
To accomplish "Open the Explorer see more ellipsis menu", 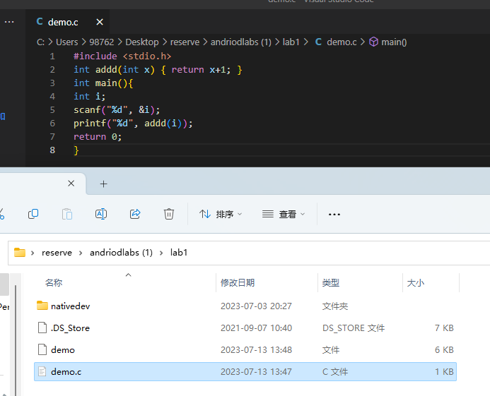I will 334,215.
